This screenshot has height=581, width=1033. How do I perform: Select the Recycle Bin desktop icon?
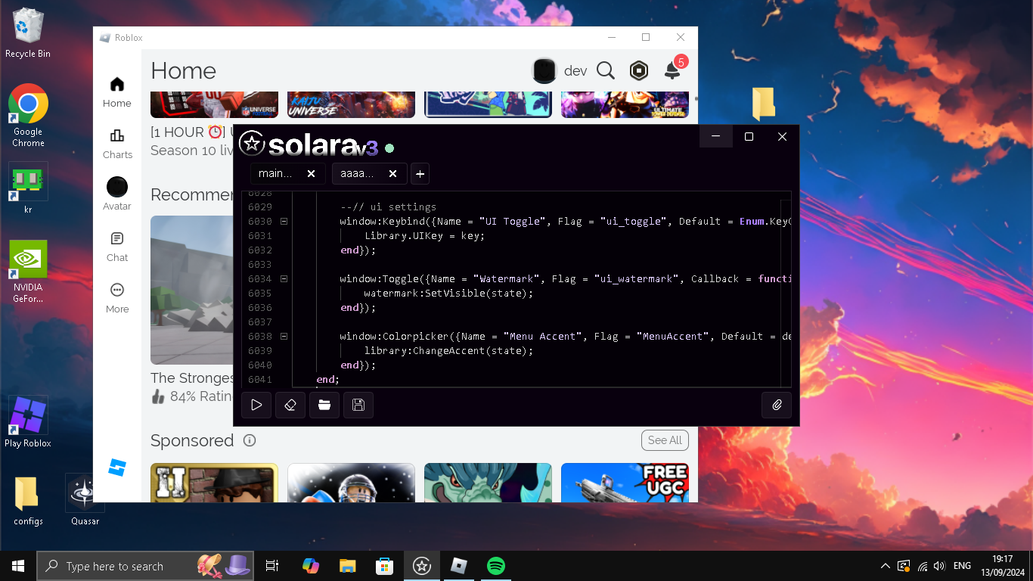click(x=28, y=34)
